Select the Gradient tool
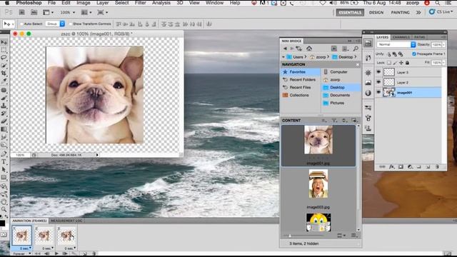The height and width of the screenshot is (257, 457). (x=4, y=129)
